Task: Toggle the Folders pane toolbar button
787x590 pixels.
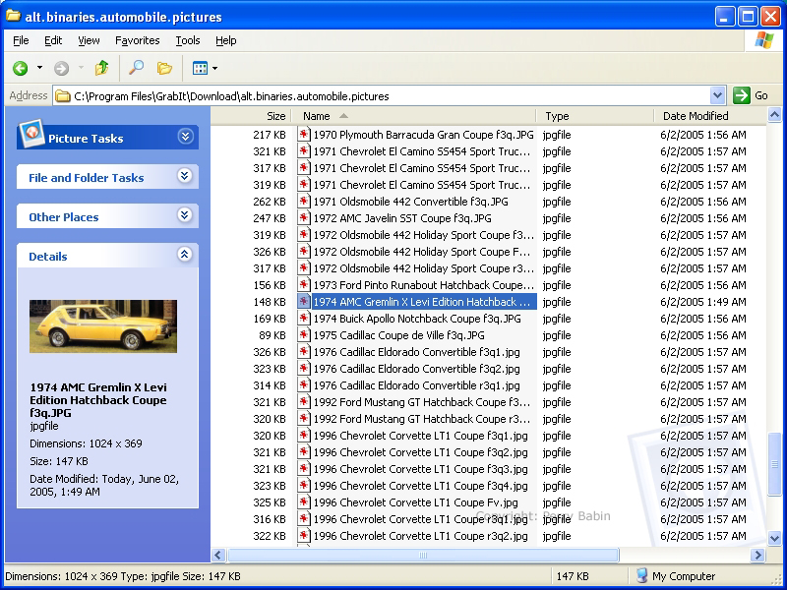Action: click(x=164, y=68)
